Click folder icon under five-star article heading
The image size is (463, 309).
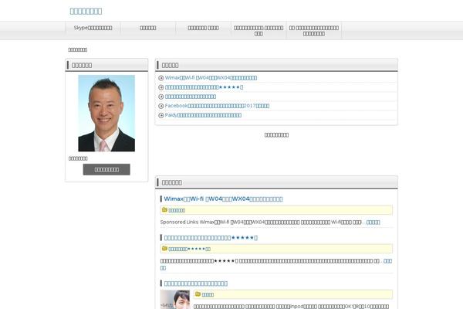(x=165, y=249)
